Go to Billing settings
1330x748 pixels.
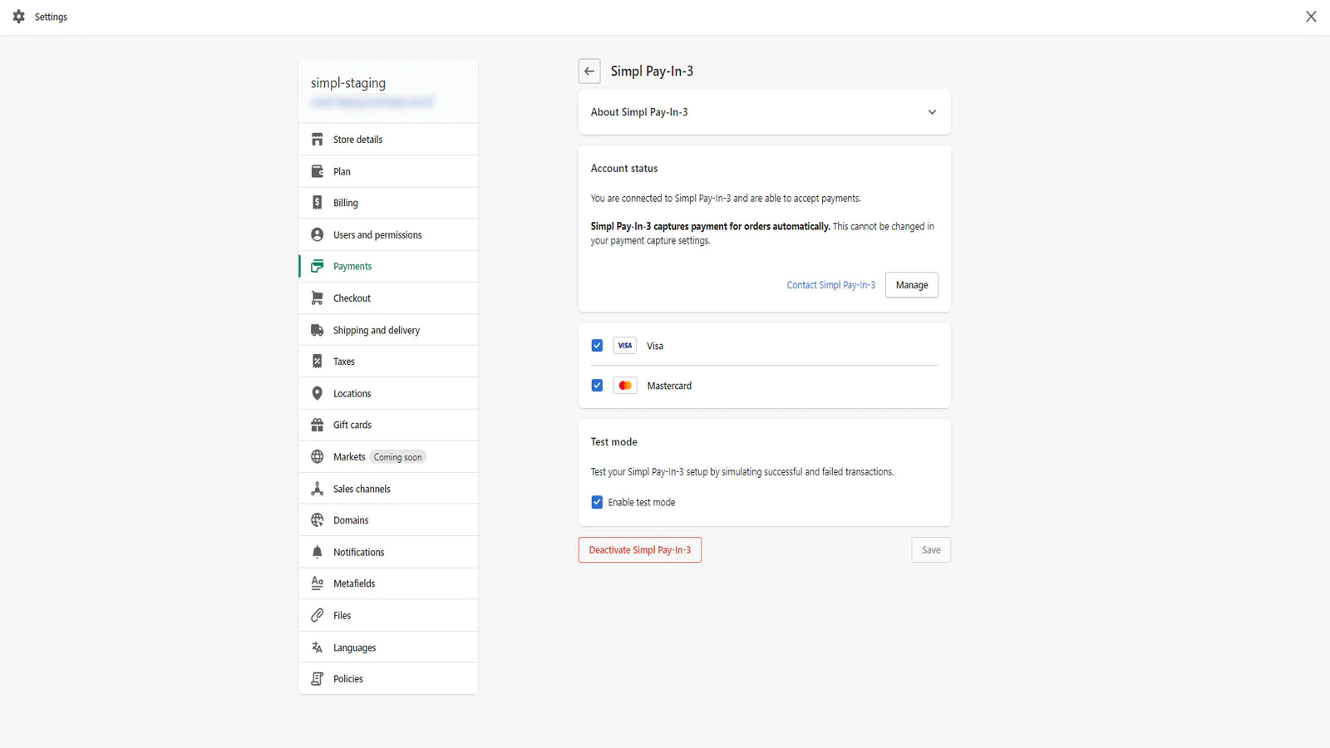[x=388, y=203]
